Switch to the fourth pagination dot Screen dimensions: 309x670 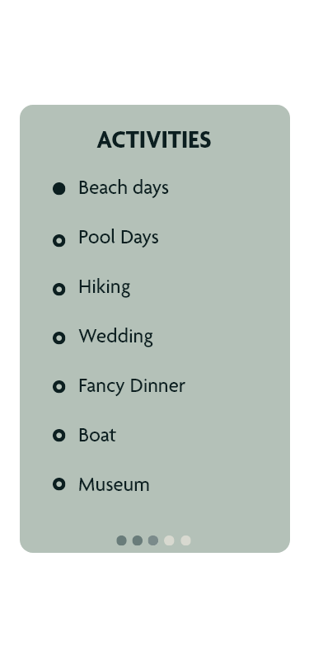click(x=169, y=540)
